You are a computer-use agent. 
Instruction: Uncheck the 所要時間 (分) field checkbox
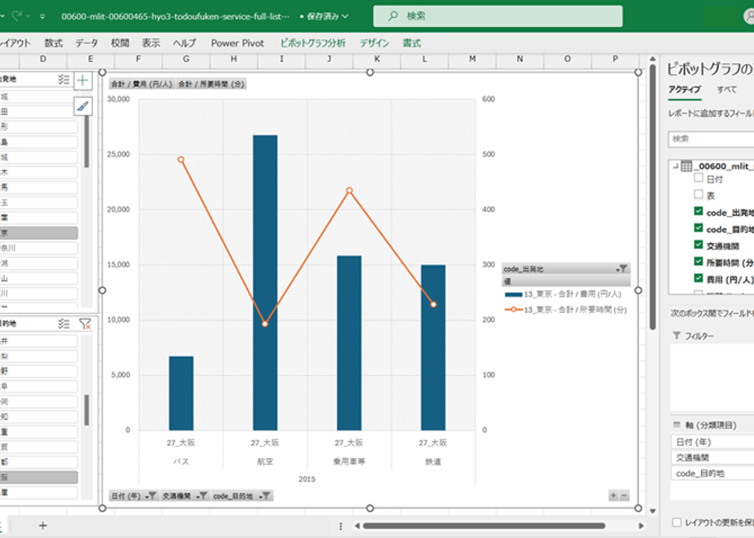pos(699,262)
